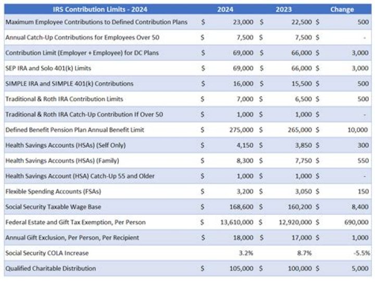375x282 pixels.
Task: Click 'Health Savings Accounts (HSAs) (Self Only)' label
Action: 66,145
